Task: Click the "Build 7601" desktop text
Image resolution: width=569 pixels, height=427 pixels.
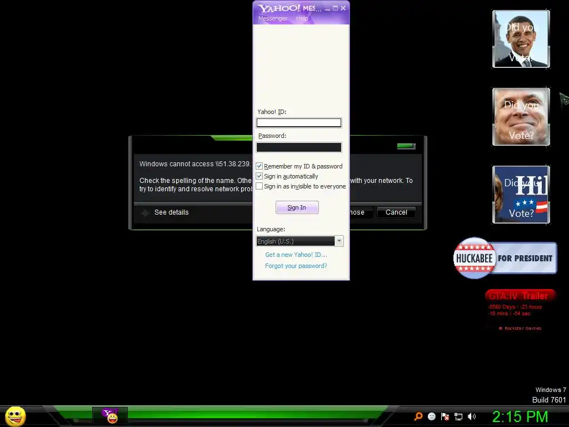Action: (549, 400)
